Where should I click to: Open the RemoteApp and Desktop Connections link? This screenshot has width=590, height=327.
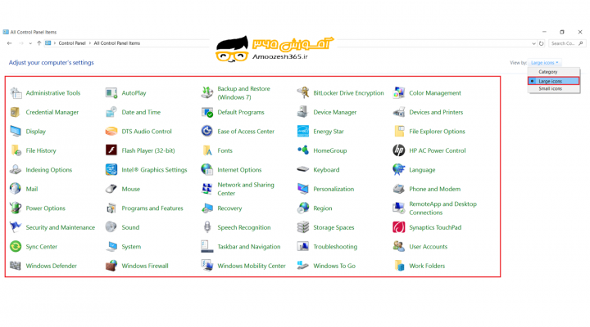(442, 208)
